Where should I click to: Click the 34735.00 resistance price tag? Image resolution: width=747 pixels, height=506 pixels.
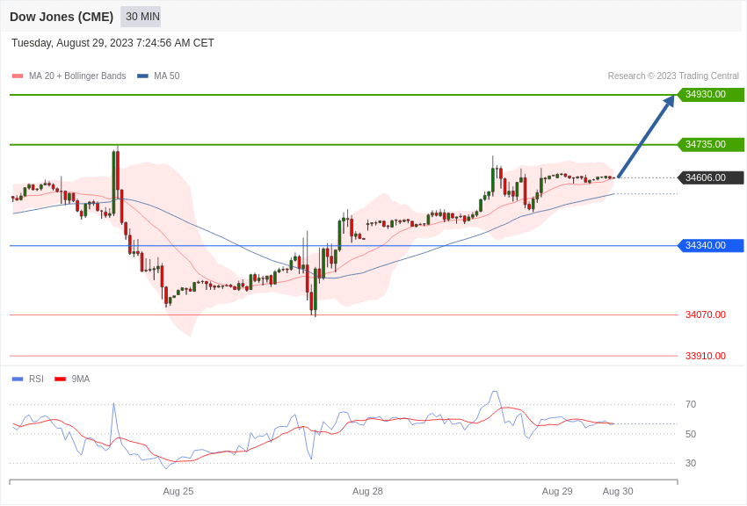coord(711,144)
